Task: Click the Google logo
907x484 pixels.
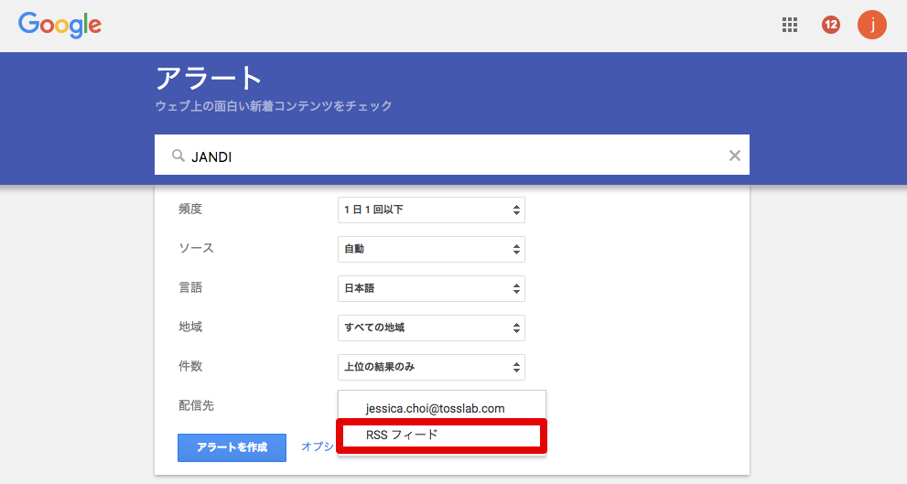Action: coord(59,26)
